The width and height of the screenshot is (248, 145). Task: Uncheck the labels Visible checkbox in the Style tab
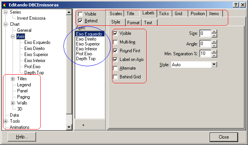[115, 33]
